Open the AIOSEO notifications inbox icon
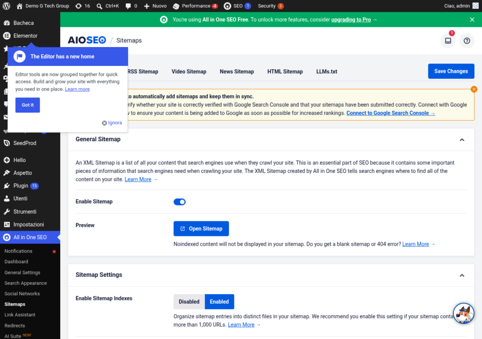Image resolution: width=482 pixels, height=339 pixels. tap(448, 40)
